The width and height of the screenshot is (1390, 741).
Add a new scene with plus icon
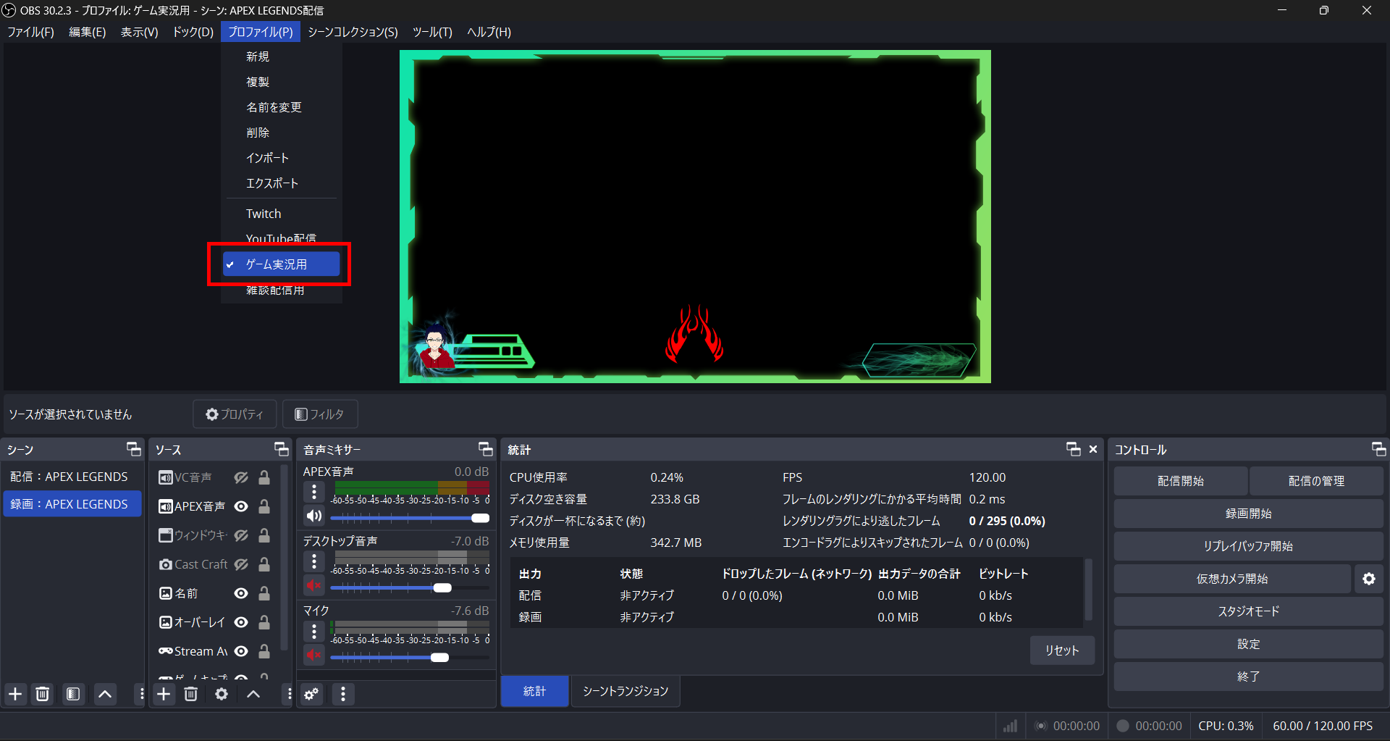click(x=15, y=694)
